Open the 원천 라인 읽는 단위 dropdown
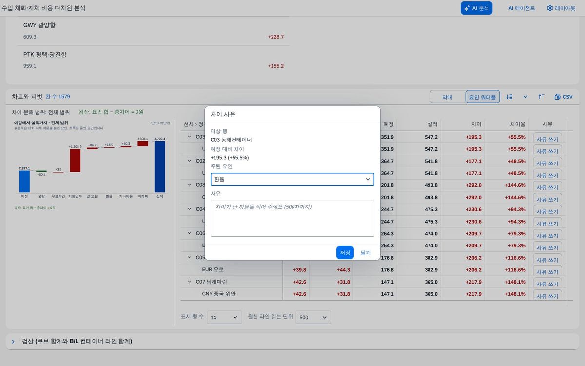 313,317
